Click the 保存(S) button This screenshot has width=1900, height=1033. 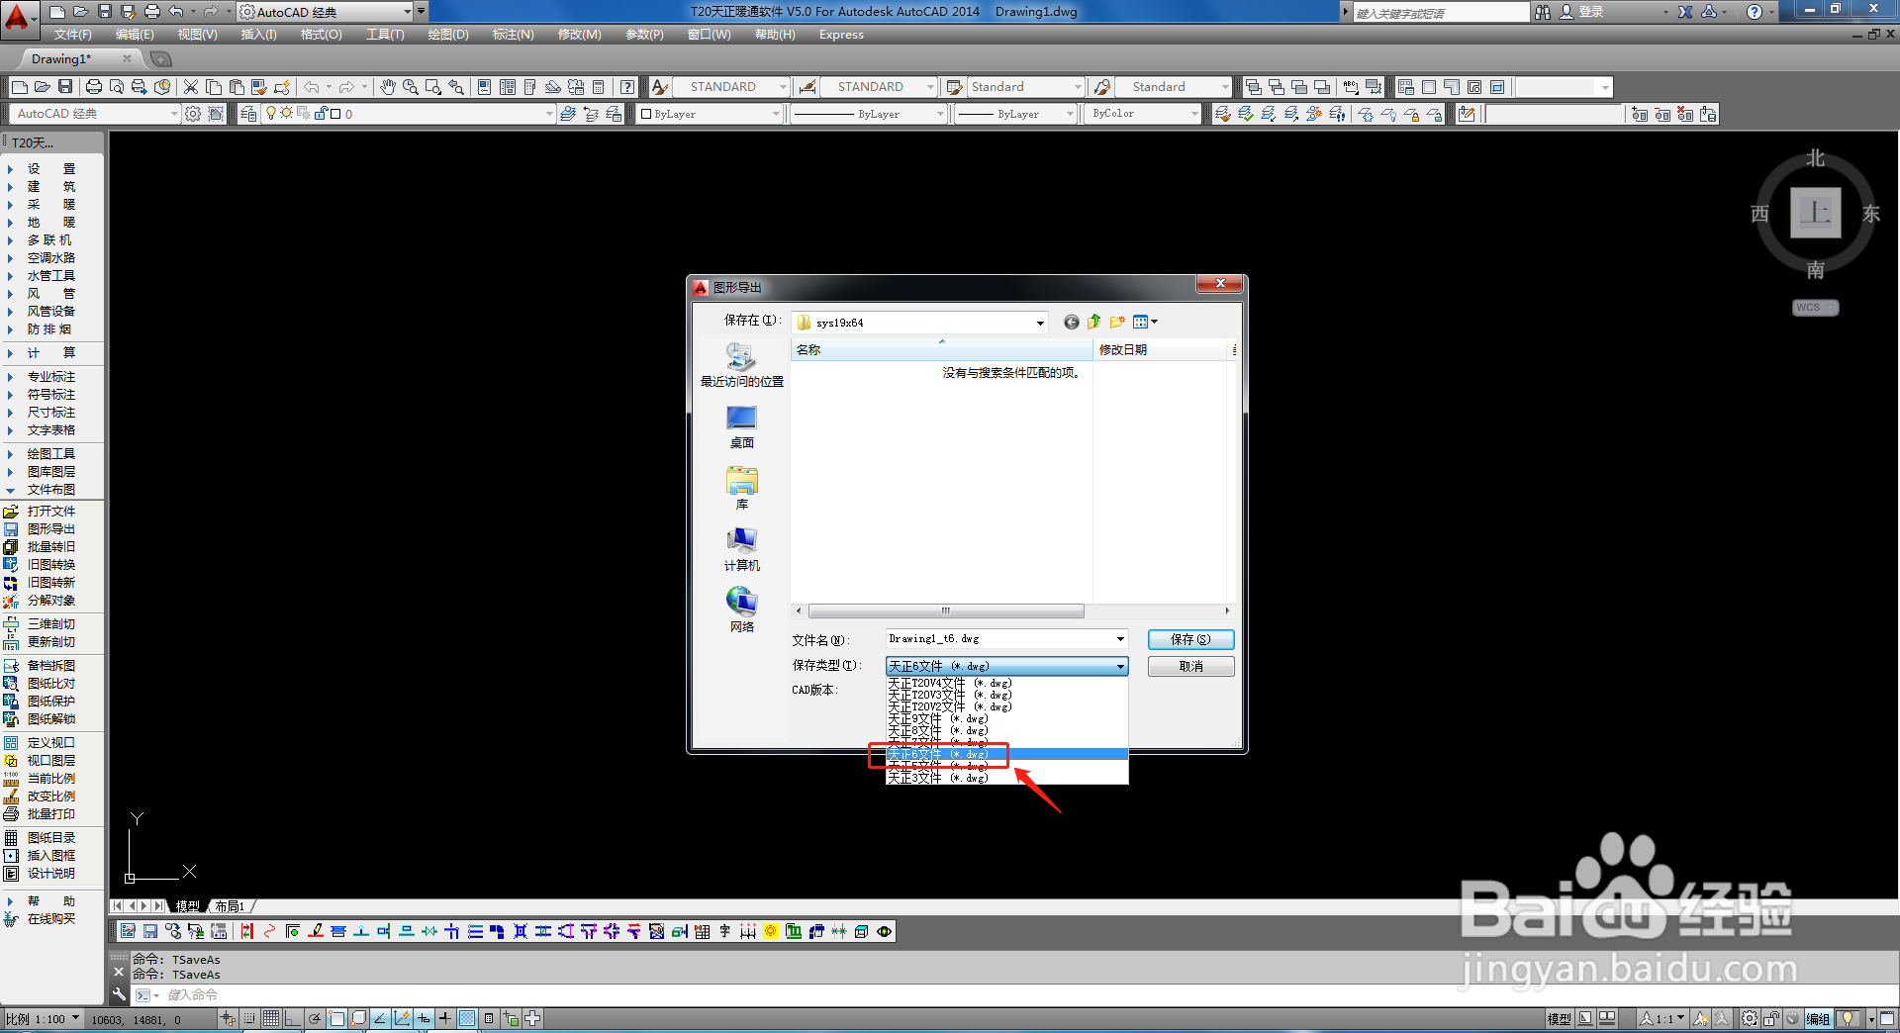(1190, 639)
